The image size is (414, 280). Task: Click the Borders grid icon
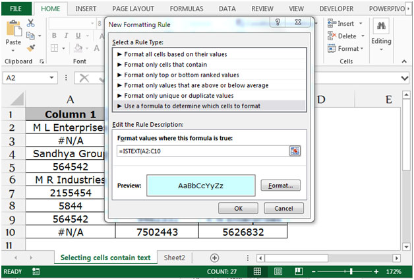[x=55, y=48]
